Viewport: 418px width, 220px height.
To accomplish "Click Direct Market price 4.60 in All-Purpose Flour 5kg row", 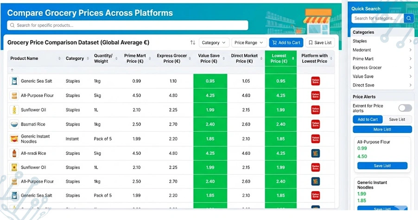I will point(246,95).
